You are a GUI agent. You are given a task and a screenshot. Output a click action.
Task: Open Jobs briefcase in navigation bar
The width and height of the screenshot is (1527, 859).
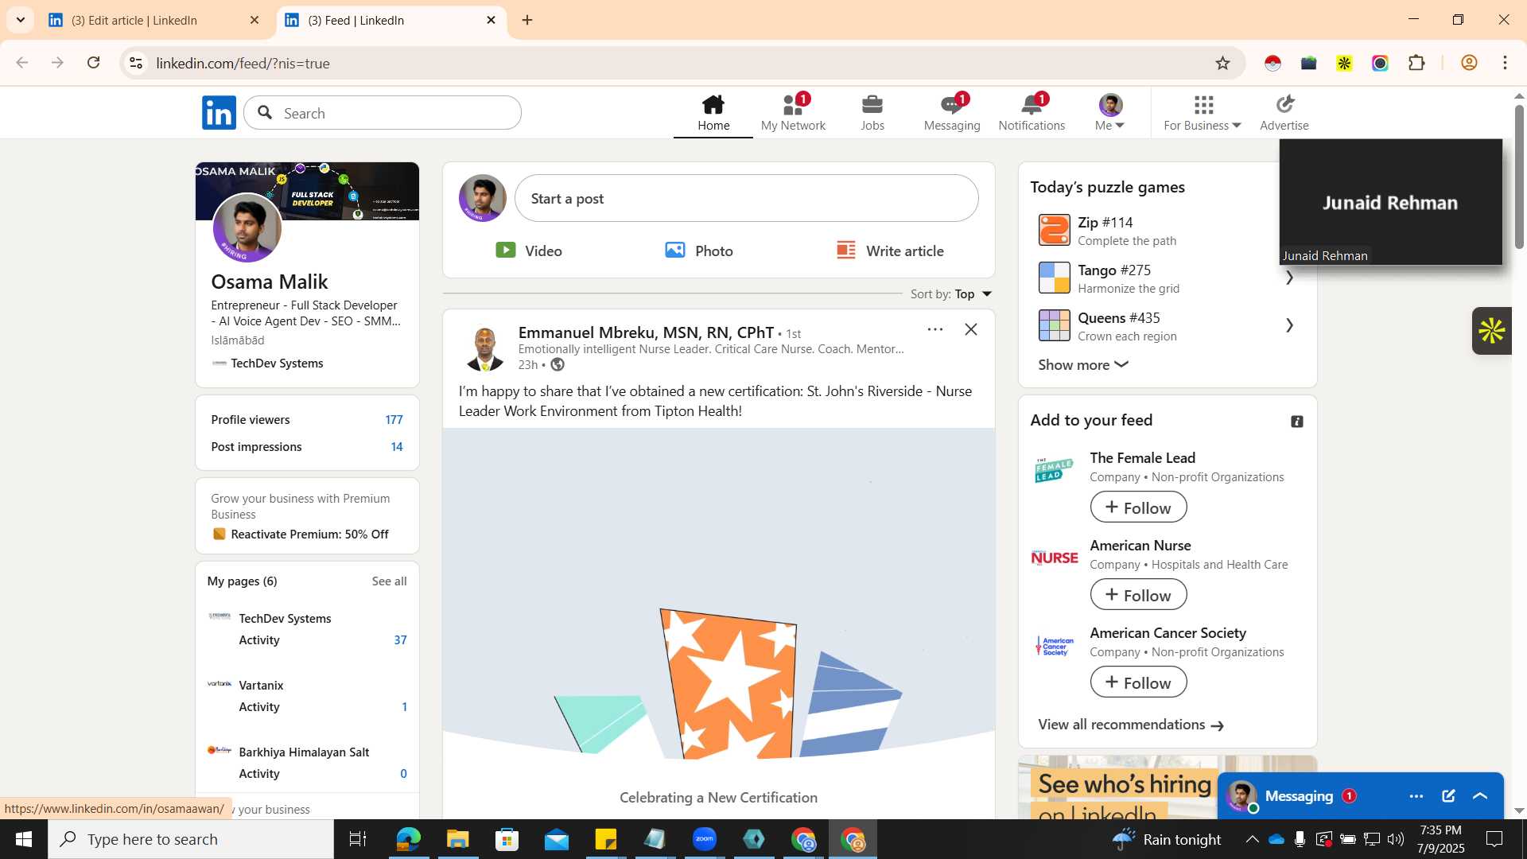click(x=872, y=112)
